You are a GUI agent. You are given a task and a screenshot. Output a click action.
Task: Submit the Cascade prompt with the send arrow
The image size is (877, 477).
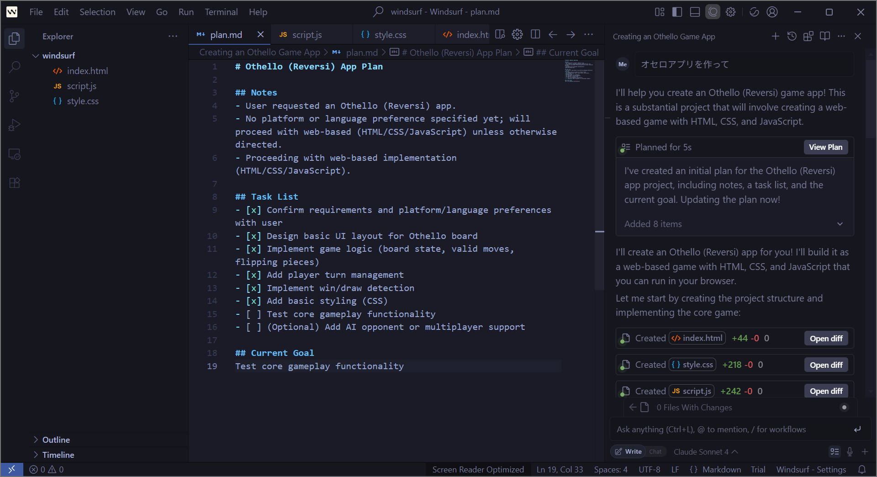coord(857,429)
